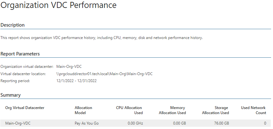Click the Org Virtual Datacenter column header
Image resolution: width=273 pixels, height=129 pixels.
coord(25,108)
